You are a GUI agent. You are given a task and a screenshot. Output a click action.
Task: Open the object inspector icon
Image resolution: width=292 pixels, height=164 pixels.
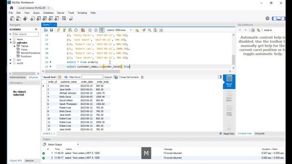click(26, 19)
